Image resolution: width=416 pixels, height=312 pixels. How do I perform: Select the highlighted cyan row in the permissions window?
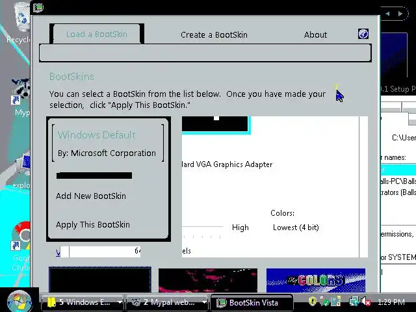tap(398, 170)
